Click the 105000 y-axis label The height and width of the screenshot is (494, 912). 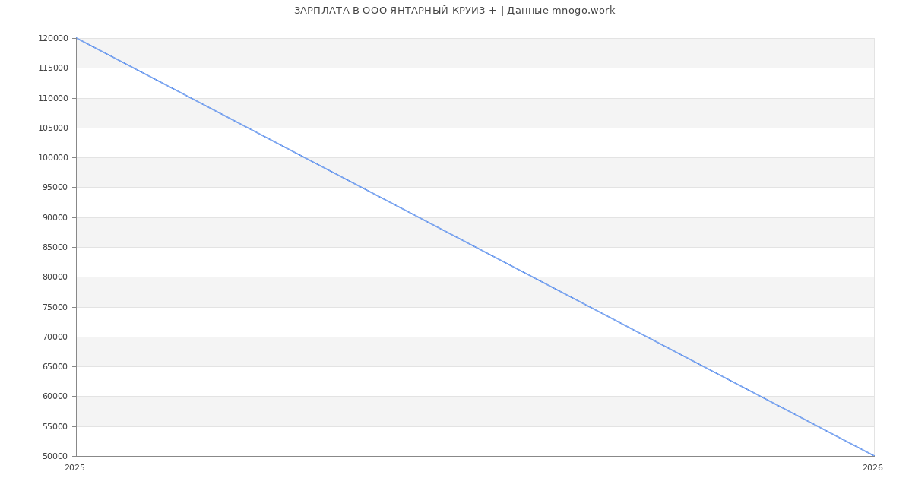tap(53, 128)
